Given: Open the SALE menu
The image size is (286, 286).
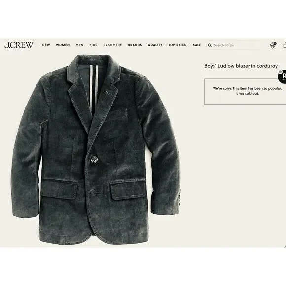Looking at the screenshot, I should pos(197,45).
